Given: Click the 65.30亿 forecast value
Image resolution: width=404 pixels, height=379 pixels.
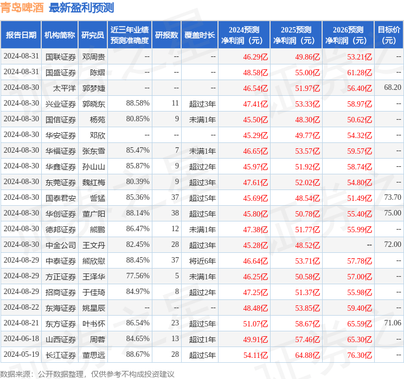Looking at the screenshot, I should coord(360,339).
